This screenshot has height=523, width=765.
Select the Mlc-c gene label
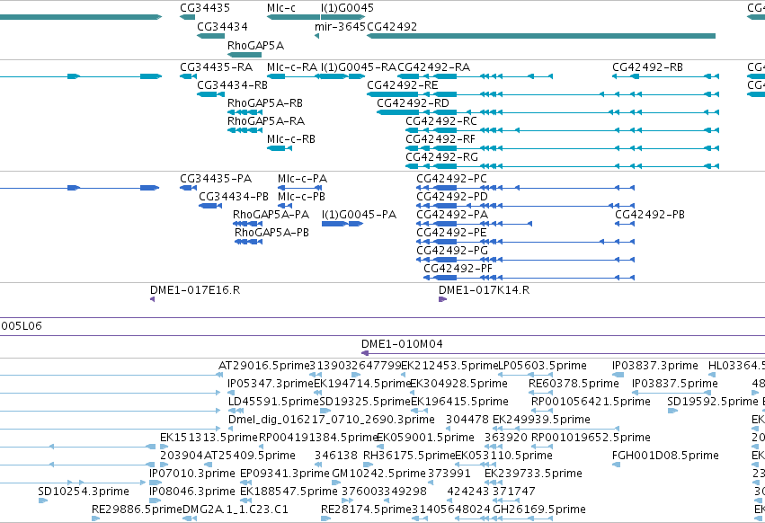click(x=281, y=8)
